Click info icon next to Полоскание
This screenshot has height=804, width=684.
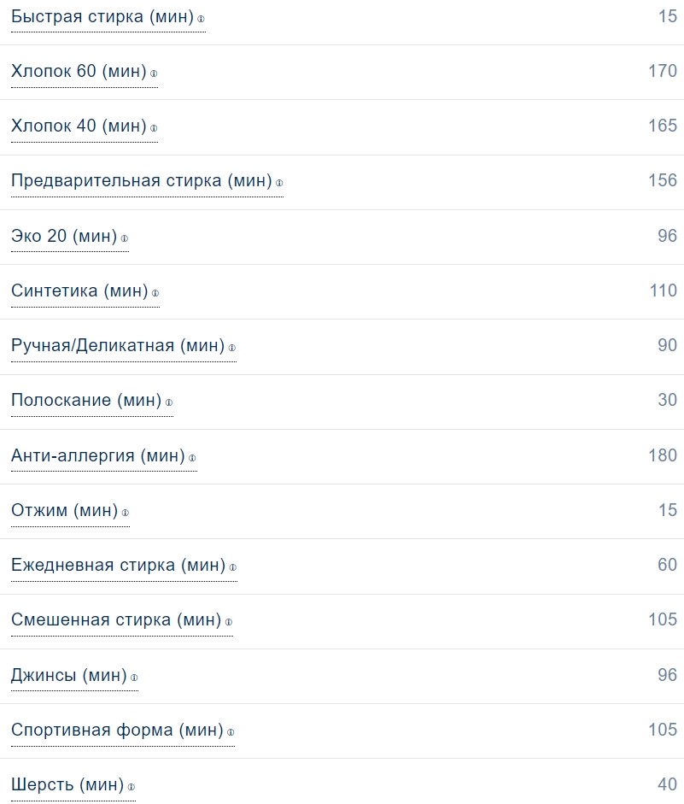click(169, 402)
